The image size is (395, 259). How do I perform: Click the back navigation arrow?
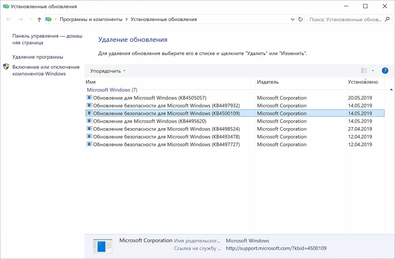point(8,19)
